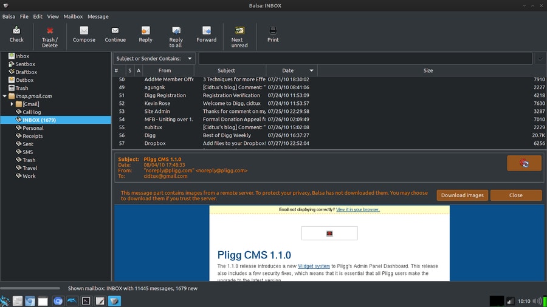Select Formal Donation Appeal message
This screenshot has width=547, height=307.
(329, 120)
